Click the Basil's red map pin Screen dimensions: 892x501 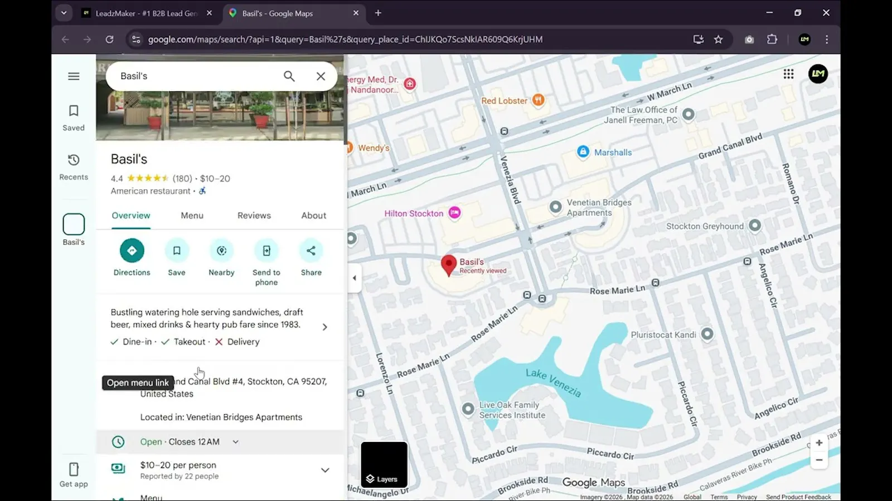point(449,266)
